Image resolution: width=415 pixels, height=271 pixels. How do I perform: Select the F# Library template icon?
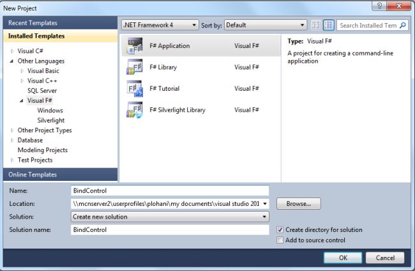coord(135,67)
